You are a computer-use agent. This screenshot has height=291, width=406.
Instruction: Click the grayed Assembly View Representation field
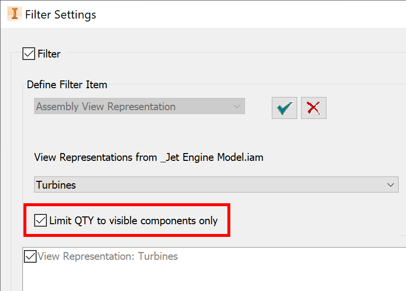click(139, 106)
